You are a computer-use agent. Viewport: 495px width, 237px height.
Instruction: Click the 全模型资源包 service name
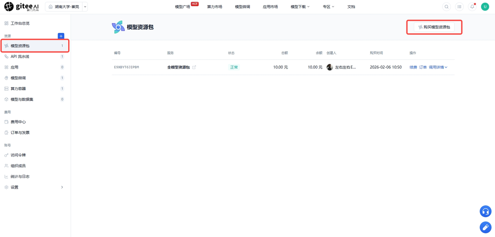(179, 67)
